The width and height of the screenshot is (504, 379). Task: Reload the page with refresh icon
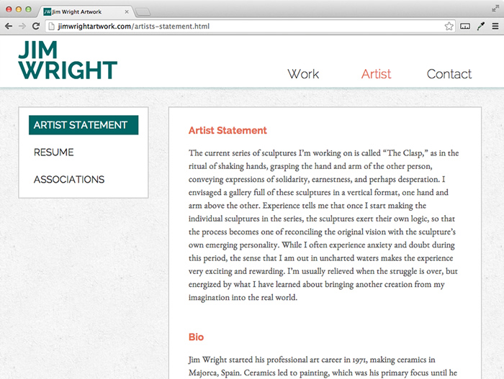(36, 26)
